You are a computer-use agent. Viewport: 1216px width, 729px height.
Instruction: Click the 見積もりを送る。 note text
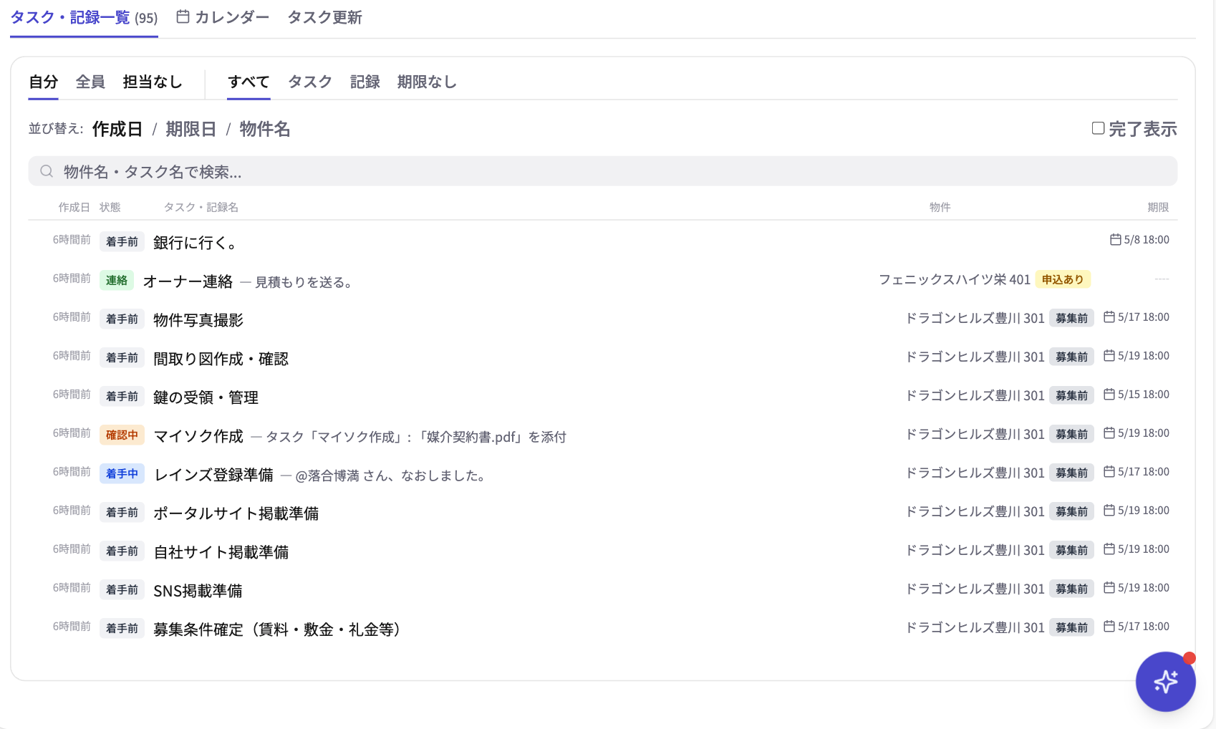point(304,282)
